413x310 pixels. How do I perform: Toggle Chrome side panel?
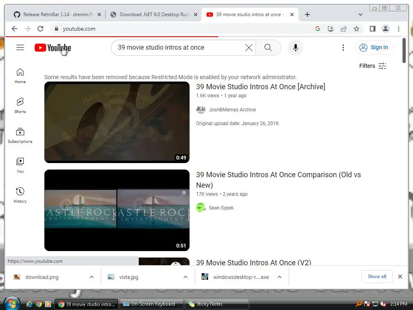point(372,29)
